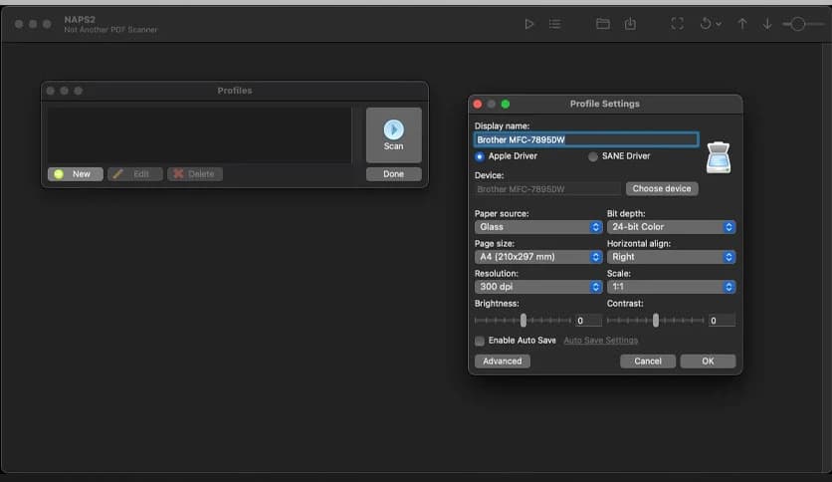Click the Contrast value field
The width and height of the screenshot is (832, 482).
coord(722,321)
